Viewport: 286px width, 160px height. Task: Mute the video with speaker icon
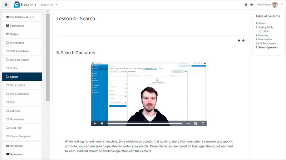102,123
